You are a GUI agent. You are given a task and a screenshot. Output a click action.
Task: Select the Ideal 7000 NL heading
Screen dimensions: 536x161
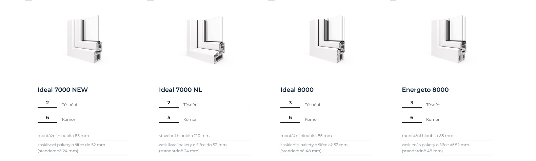tap(180, 90)
